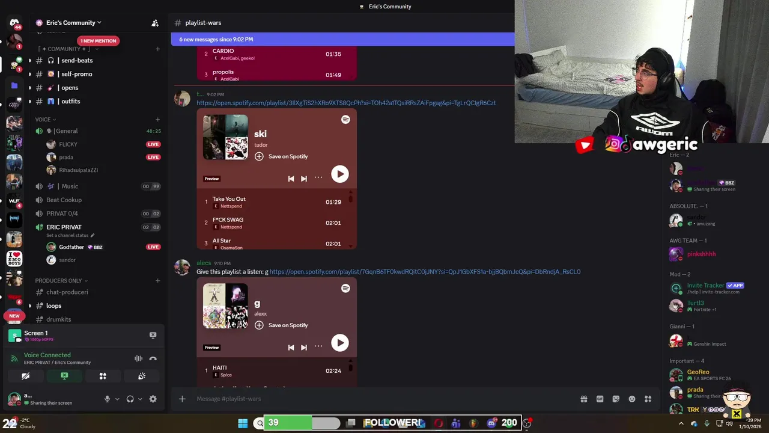Open more options on g playlist embed
This screenshot has height=433, width=769.
(x=318, y=346)
